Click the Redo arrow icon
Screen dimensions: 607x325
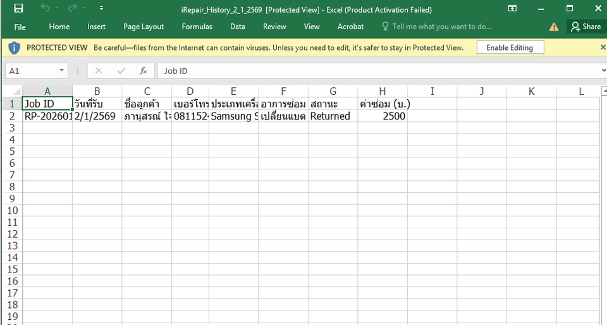click(x=72, y=8)
